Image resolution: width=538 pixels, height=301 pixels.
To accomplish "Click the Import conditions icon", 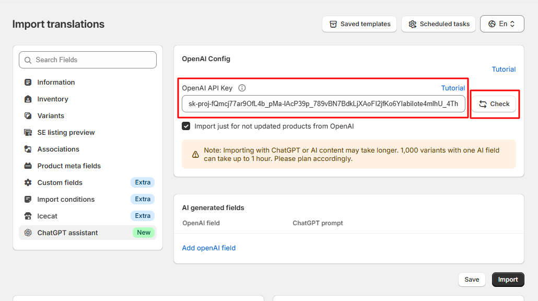I will pos(28,200).
